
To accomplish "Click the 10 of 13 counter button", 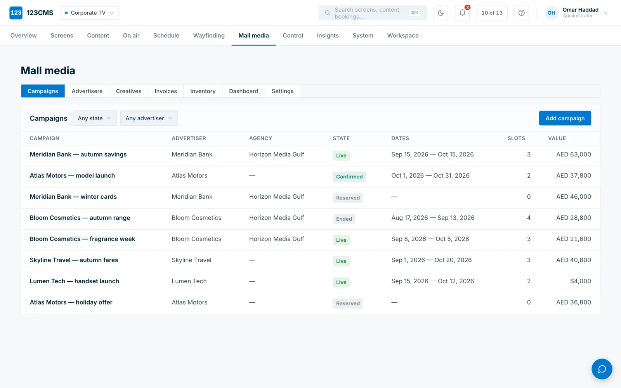I will [492, 13].
